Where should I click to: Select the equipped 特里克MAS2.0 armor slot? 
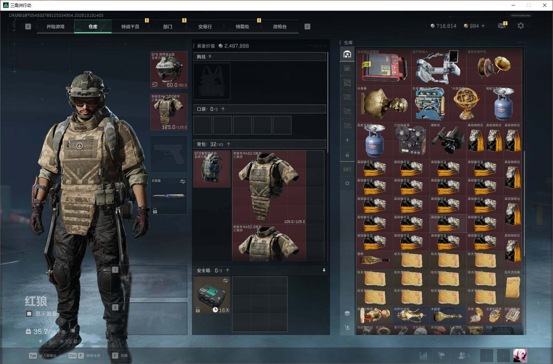click(169, 112)
